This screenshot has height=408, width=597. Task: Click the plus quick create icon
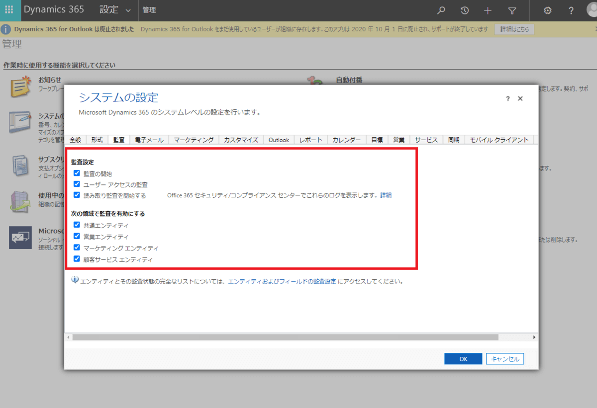(488, 10)
